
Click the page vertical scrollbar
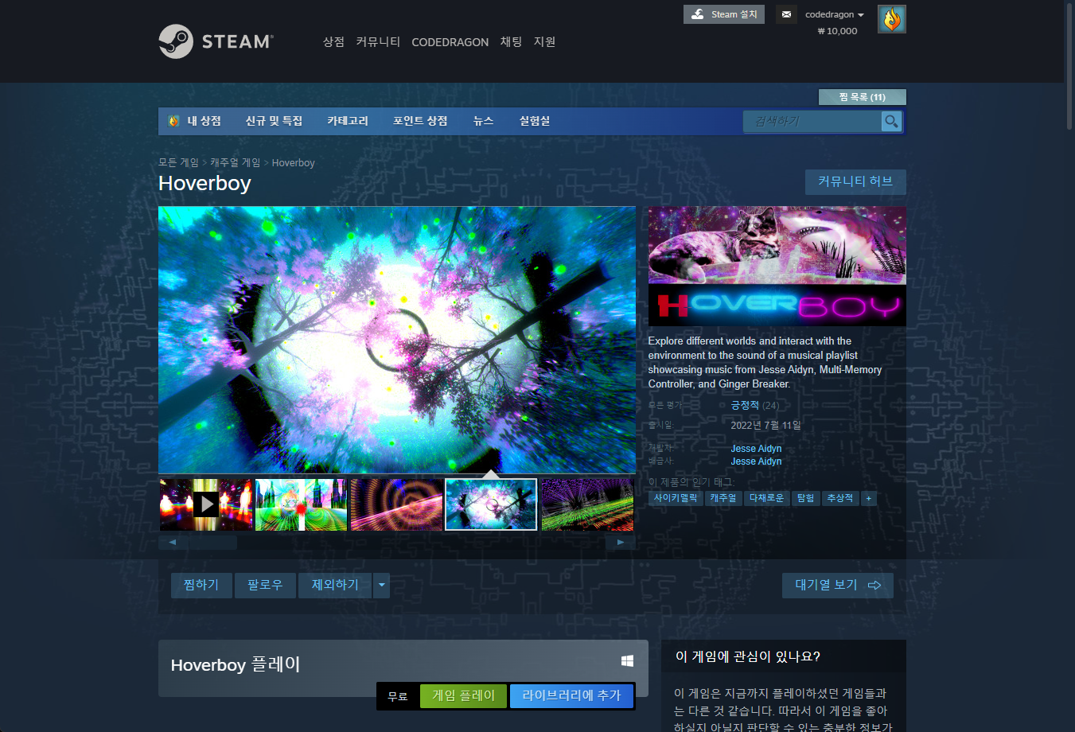coord(1069,66)
